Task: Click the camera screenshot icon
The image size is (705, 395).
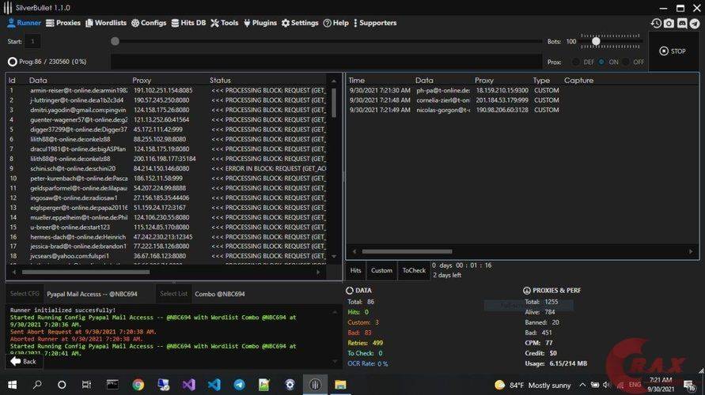Action: [669, 24]
